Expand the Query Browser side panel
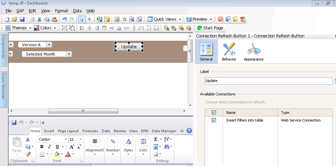 [3, 89]
